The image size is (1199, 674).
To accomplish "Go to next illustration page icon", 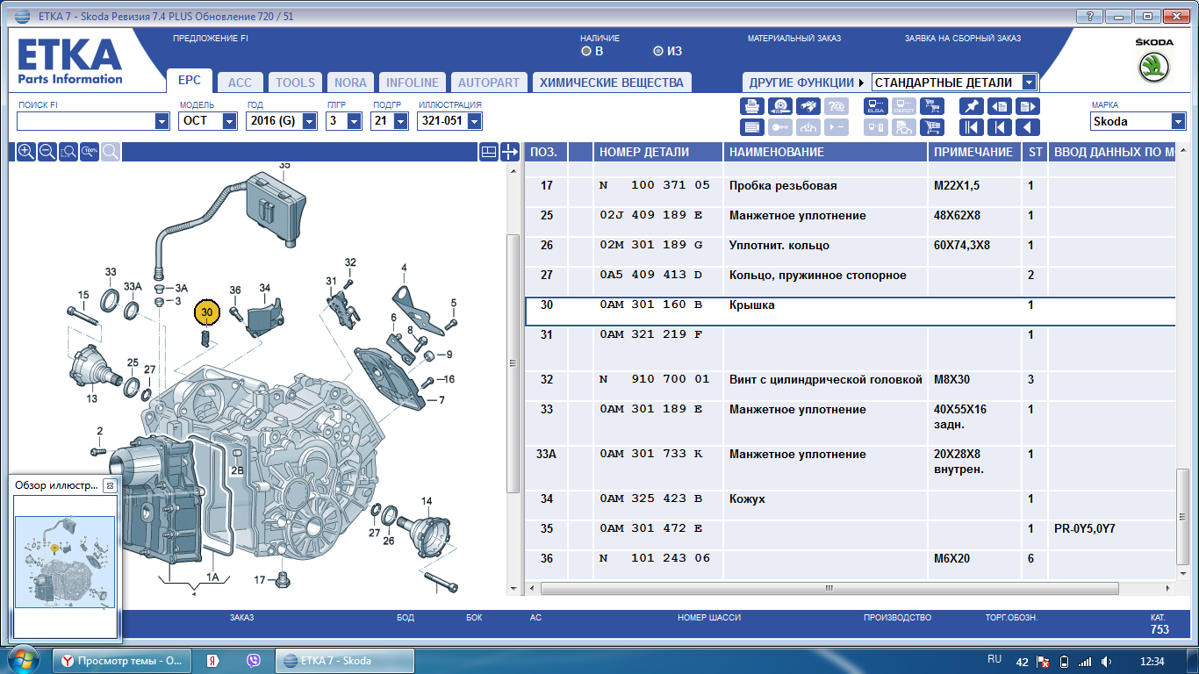I will 1028,106.
